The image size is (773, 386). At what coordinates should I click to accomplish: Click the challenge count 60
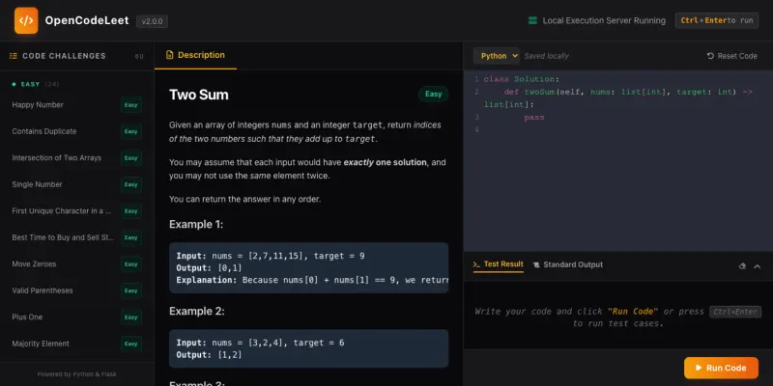coord(139,57)
